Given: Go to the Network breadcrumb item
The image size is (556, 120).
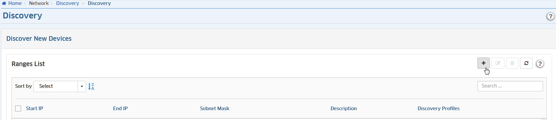Looking at the screenshot, I should pyautogui.click(x=39, y=3).
